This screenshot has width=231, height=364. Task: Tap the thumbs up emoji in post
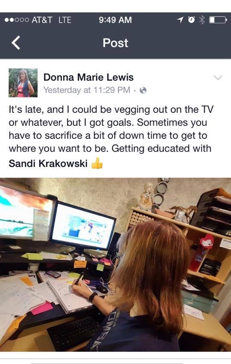[x=97, y=163]
